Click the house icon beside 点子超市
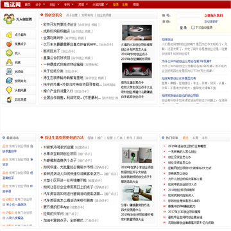 (9, 35)
